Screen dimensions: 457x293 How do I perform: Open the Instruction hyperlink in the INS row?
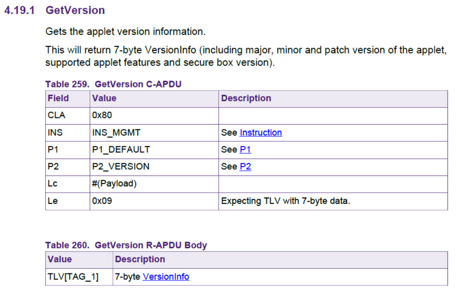tap(261, 133)
